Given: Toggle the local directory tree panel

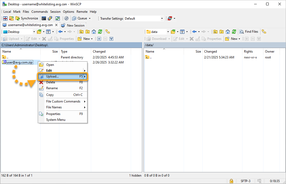Looking at the screenshot, I should tap(108, 32).
